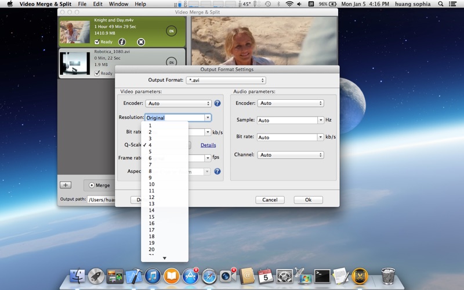Viewport: 464px width, 290px height.
Task: Open Contacts address book in dock
Action: [x=247, y=276]
